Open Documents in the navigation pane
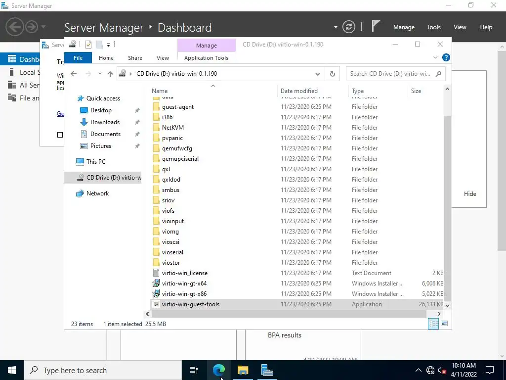The height and width of the screenshot is (380, 506). pyautogui.click(x=105, y=134)
